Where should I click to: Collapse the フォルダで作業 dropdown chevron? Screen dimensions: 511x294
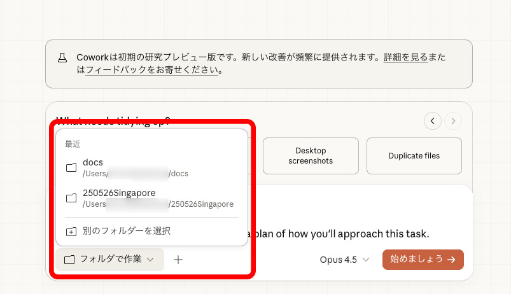tap(151, 260)
